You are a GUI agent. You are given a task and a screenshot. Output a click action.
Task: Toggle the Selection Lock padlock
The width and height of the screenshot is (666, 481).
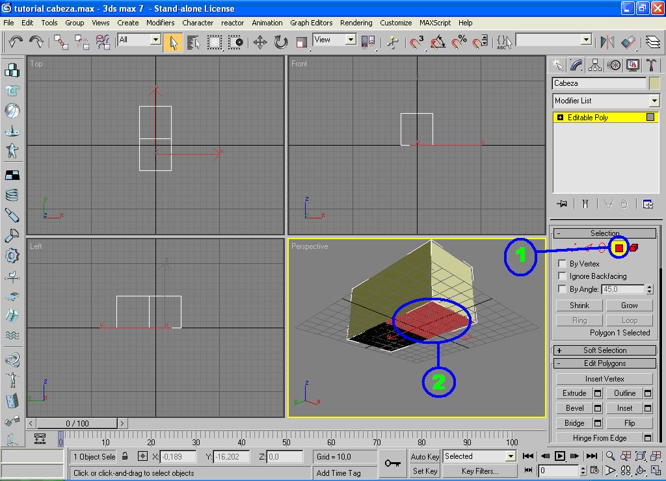[125, 456]
